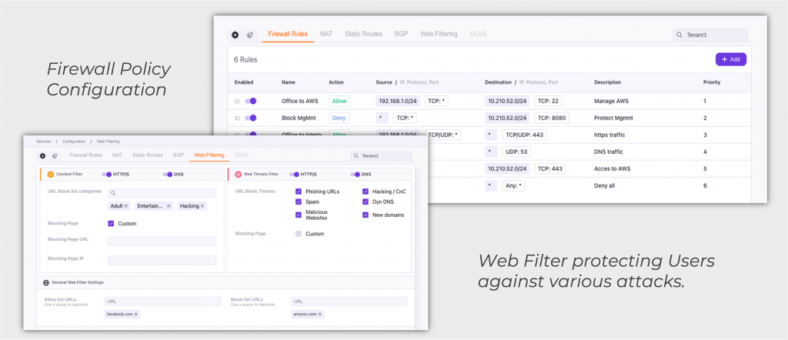Click the 'Protect Mgmnt' description cell
The image size is (788, 340).
(613, 118)
